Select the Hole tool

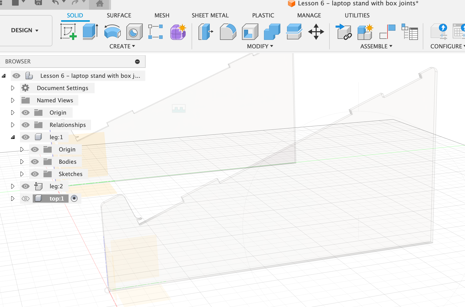point(134,32)
